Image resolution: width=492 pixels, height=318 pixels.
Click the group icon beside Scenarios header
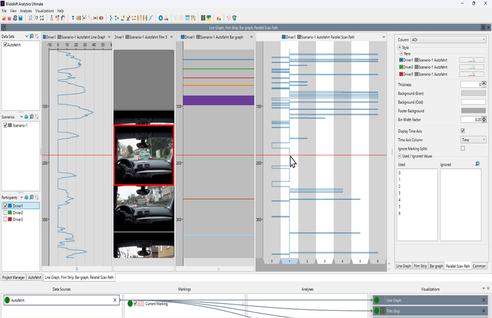pyautogui.click(x=27, y=117)
